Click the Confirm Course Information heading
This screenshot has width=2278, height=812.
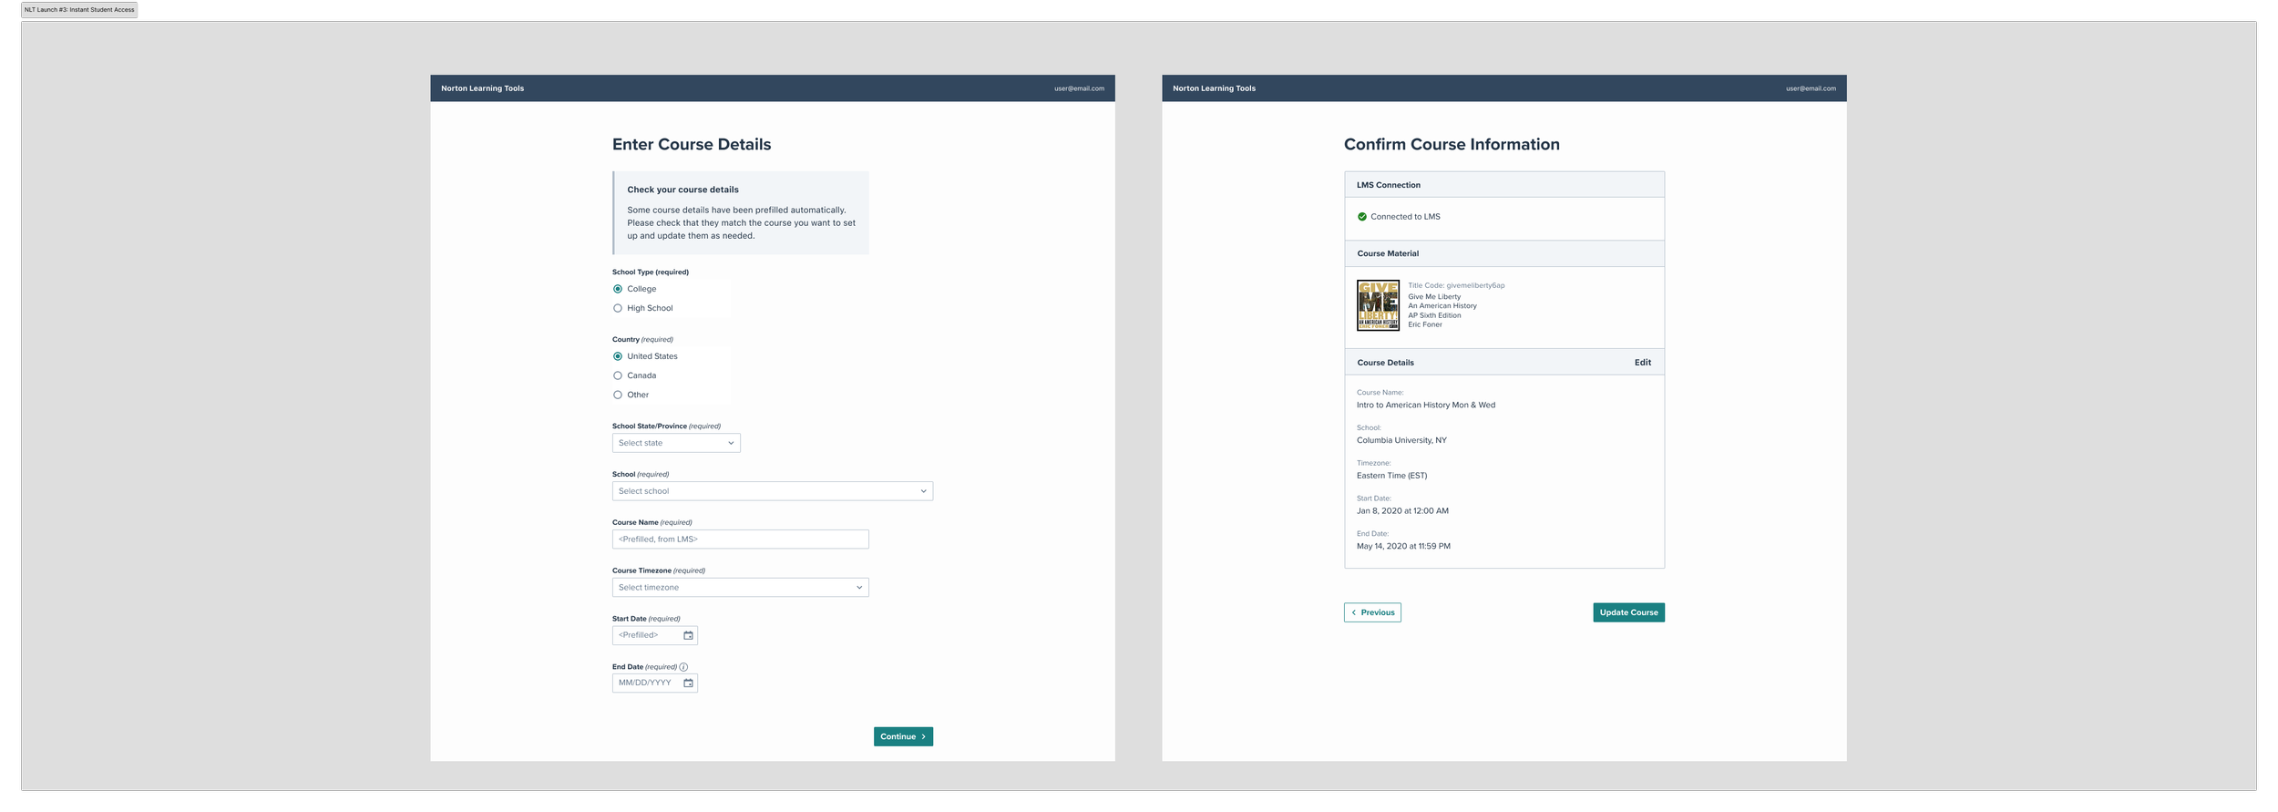(x=1452, y=144)
